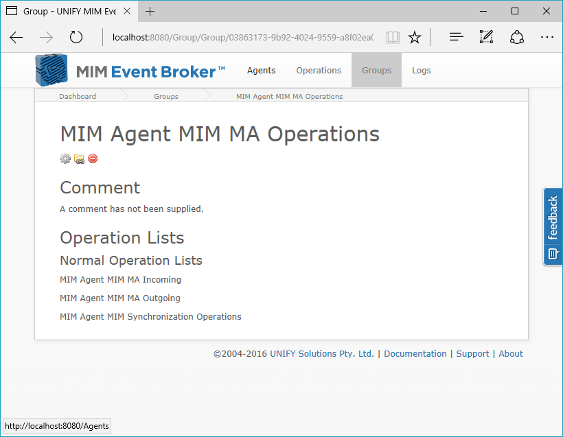This screenshot has width=563, height=437.
Task: Make a web note pen icon
Action: coord(486,37)
